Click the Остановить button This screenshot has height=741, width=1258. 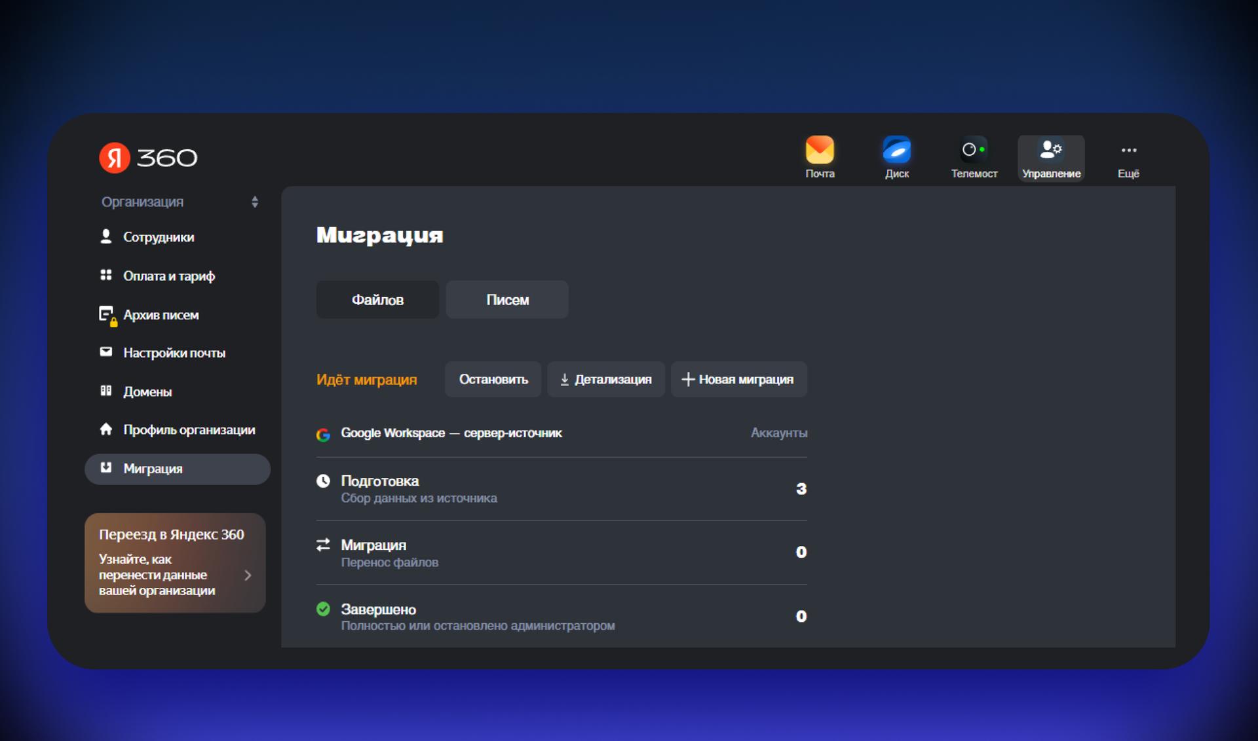[x=493, y=380]
